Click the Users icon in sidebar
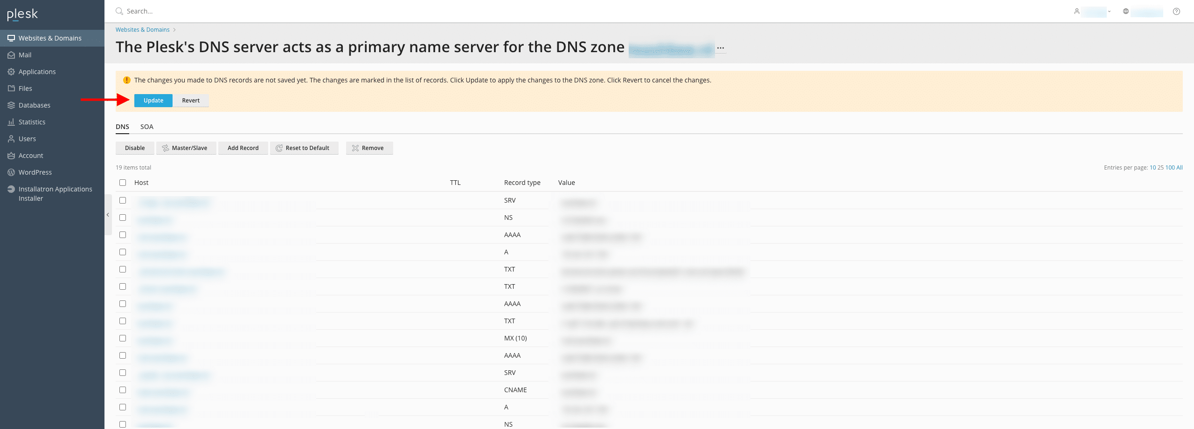 (11, 139)
